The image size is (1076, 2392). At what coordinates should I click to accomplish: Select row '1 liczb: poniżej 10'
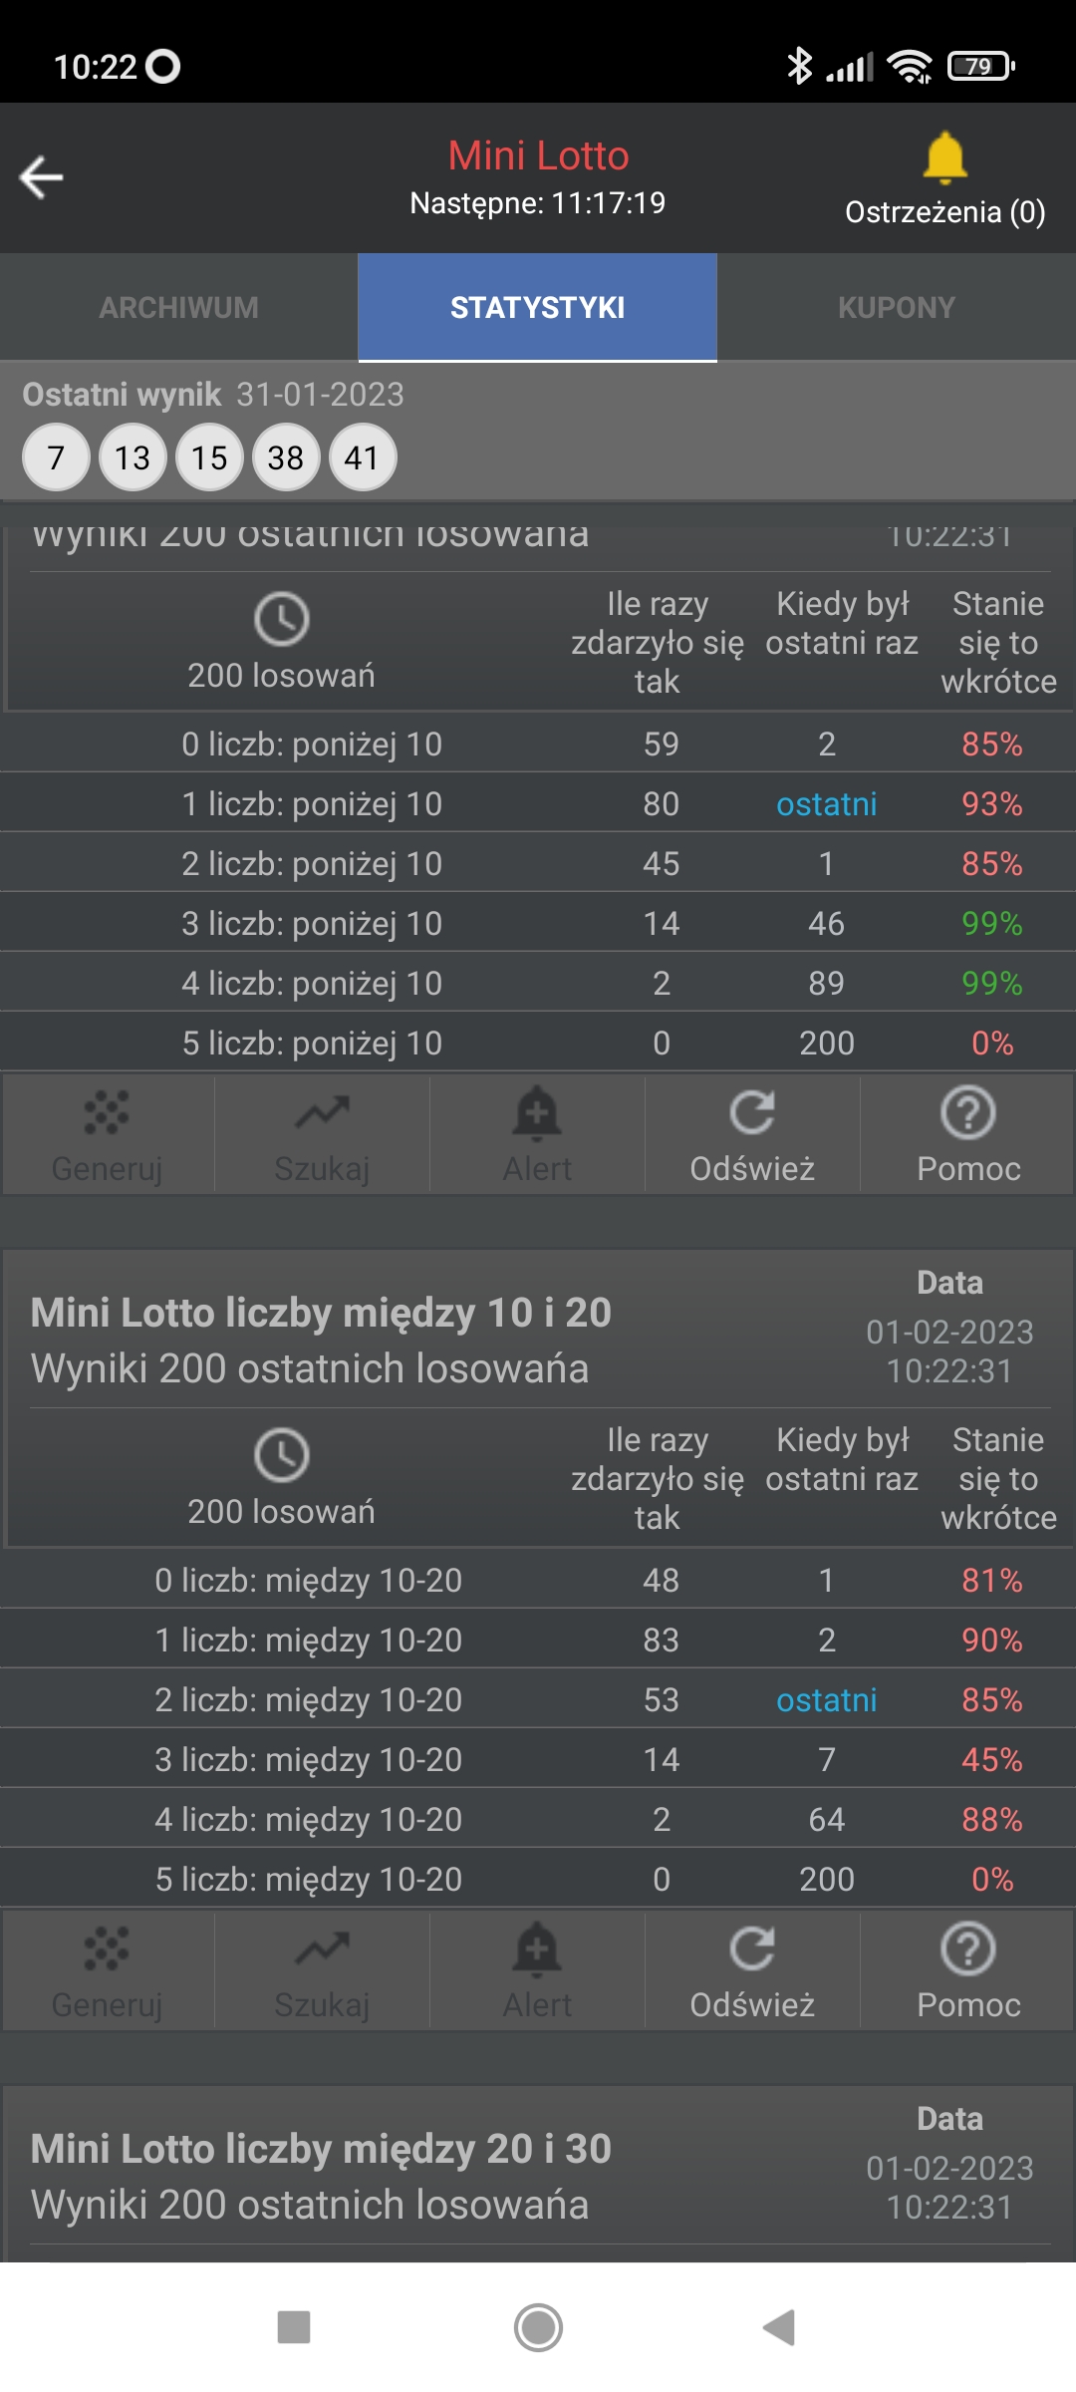point(538,803)
